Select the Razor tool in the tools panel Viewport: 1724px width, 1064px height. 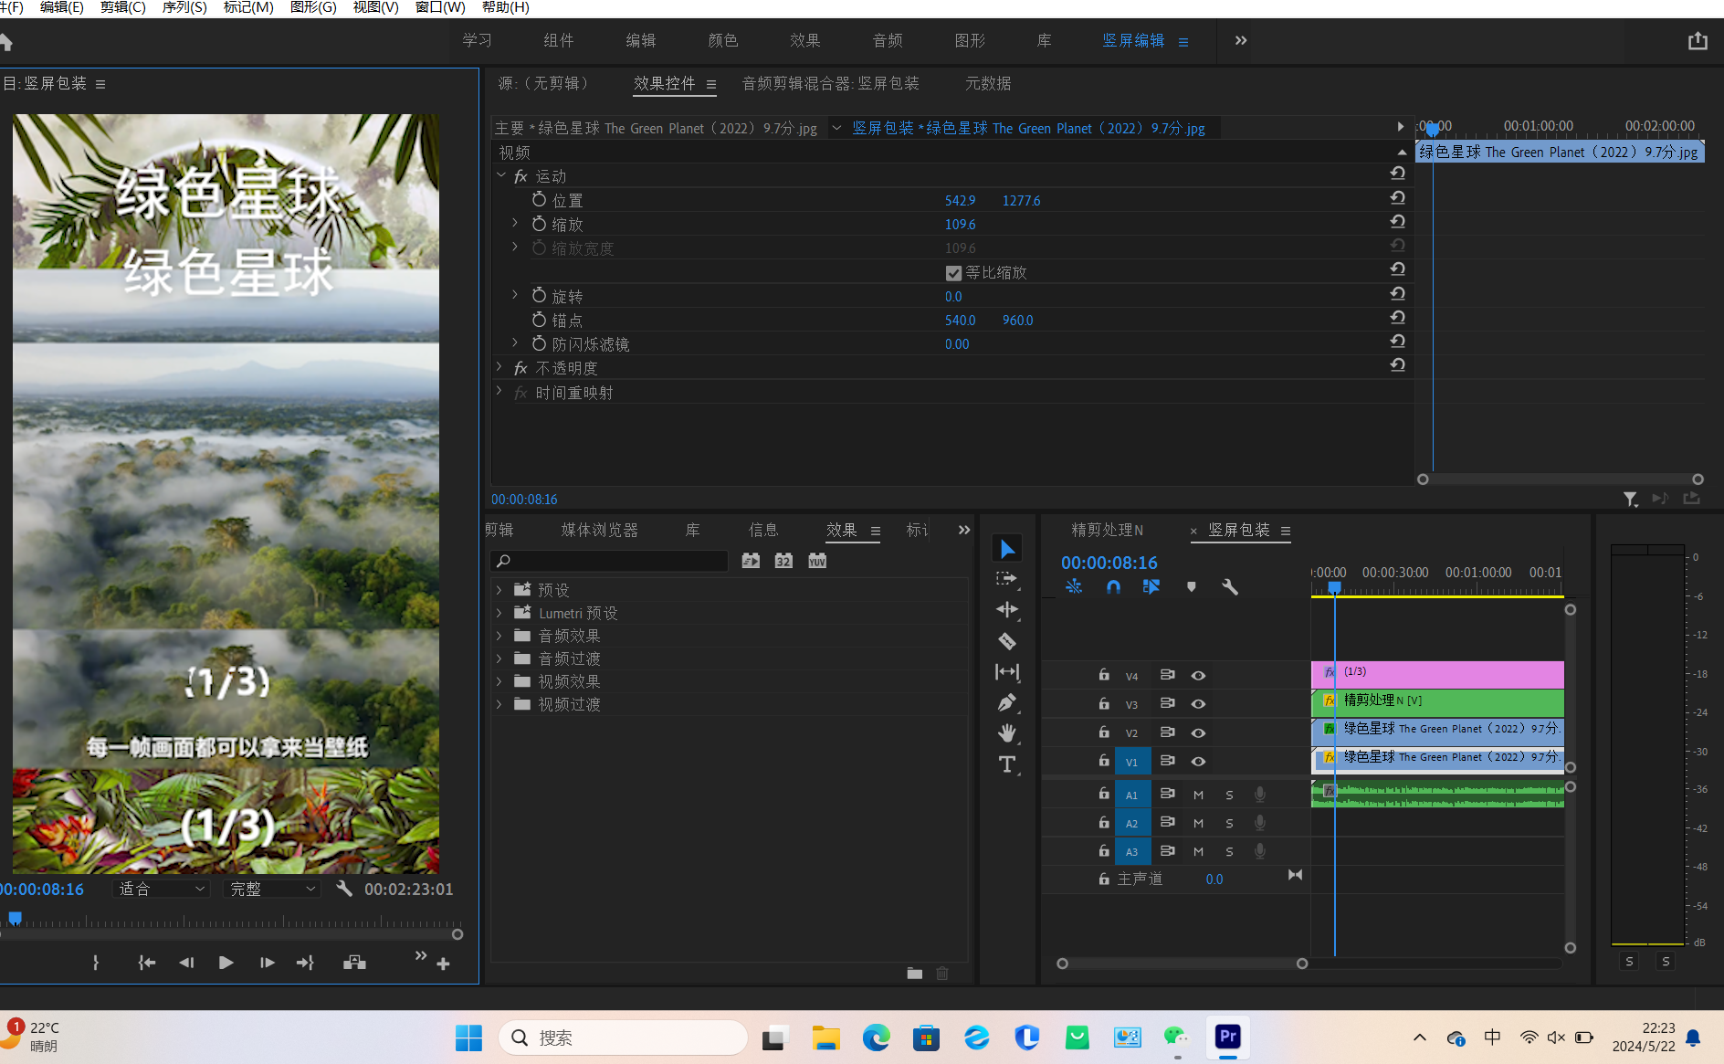[1007, 641]
